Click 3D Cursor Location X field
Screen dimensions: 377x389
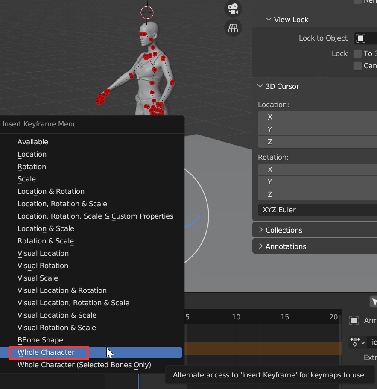click(317, 117)
